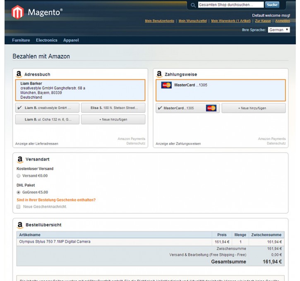Click Versand & Bearbeitung (Free Shipping - Free)
The height and width of the screenshot is (281, 300).
(x=208, y=255)
